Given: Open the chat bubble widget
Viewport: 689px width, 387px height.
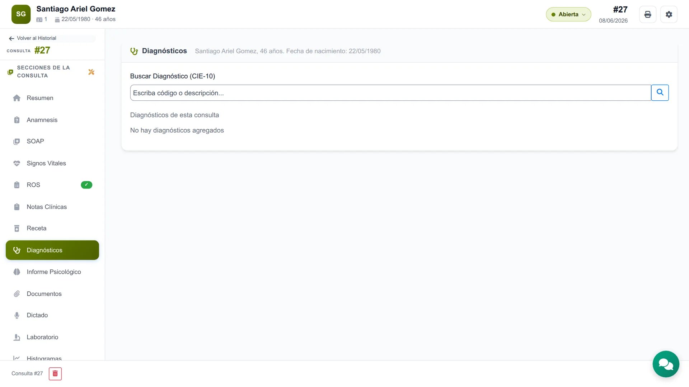Looking at the screenshot, I should 666,364.
